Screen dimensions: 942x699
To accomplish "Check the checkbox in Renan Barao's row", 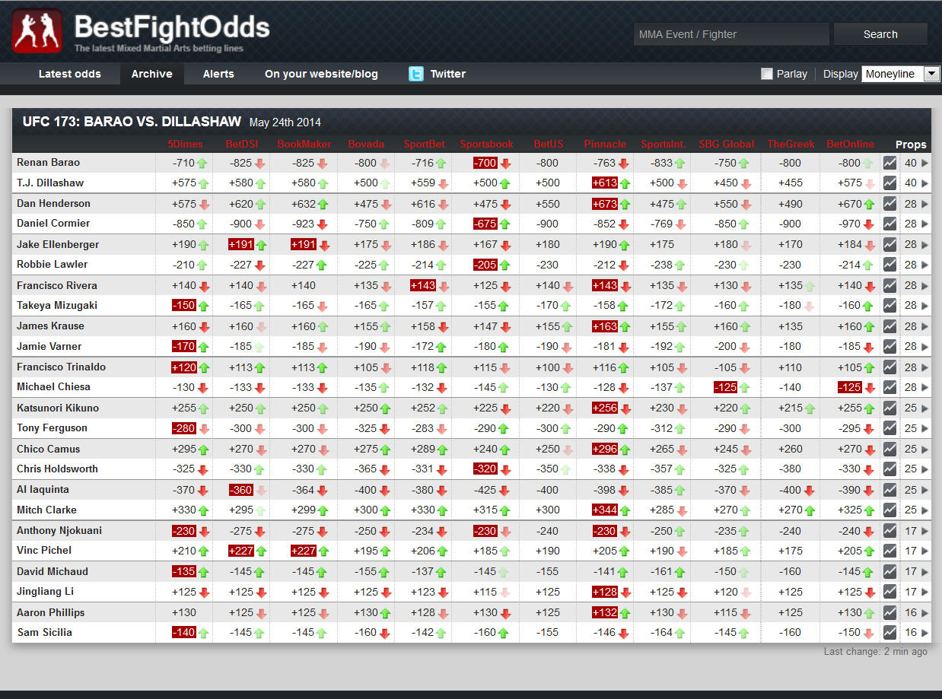I will 889,162.
